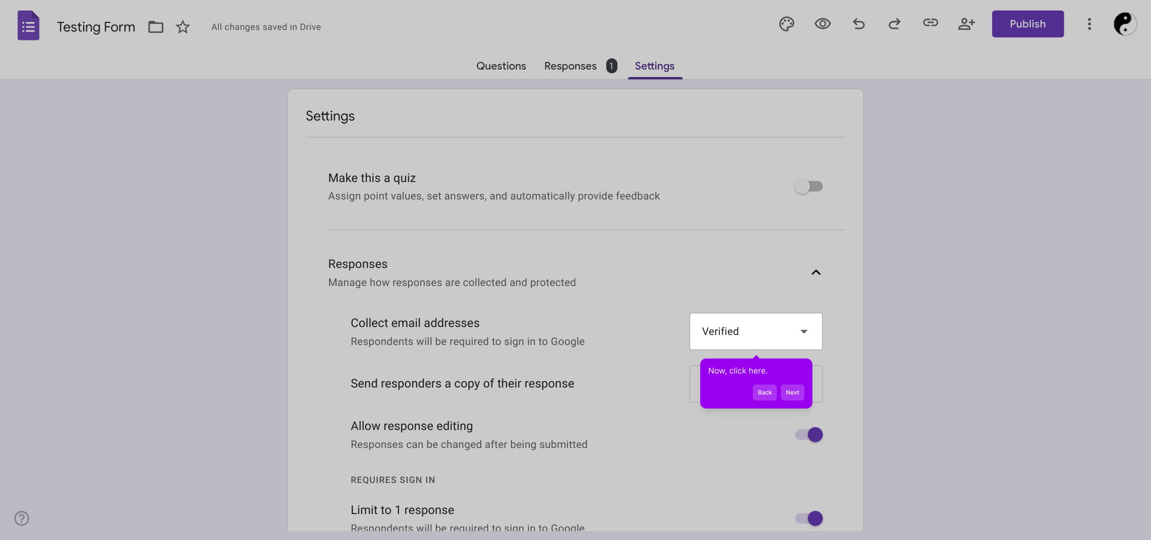The image size is (1151, 540).
Task: Open the Google Forms home icon
Action: pos(29,25)
